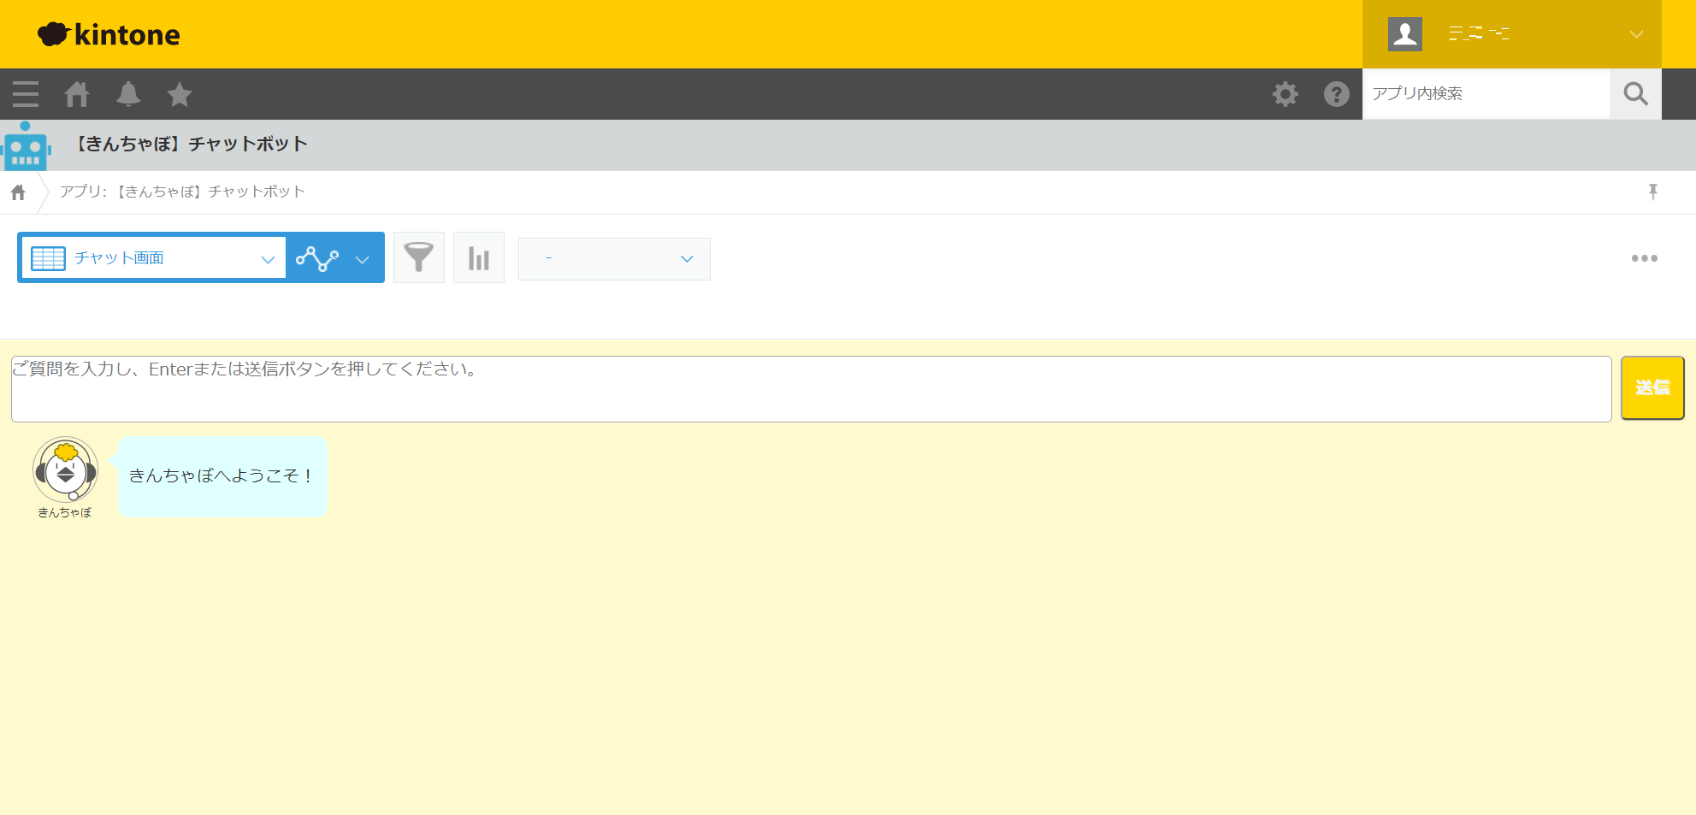The image size is (1696, 815).
Task: Open the notifications bell
Action: [128, 94]
